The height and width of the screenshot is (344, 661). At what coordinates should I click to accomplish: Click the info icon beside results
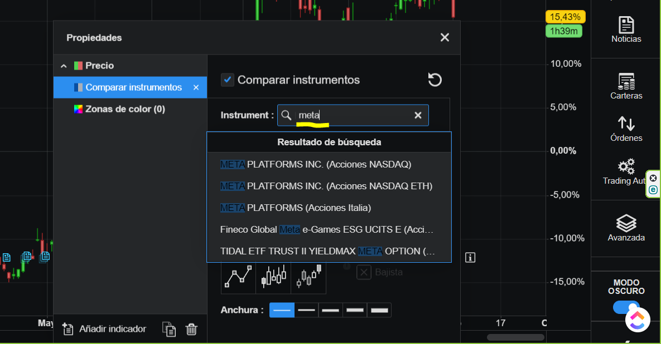click(x=470, y=257)
